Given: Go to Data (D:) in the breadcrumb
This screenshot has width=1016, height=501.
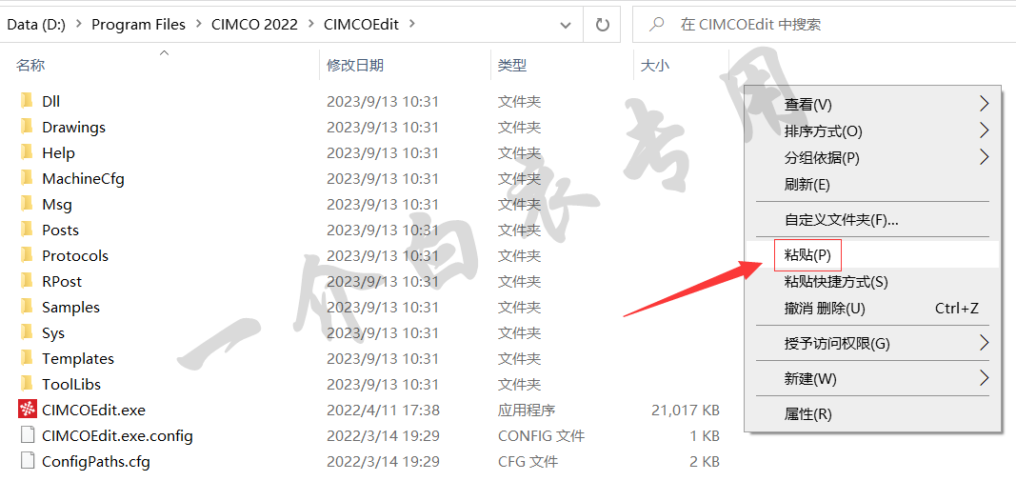Looking at the screenshot, I should click(36, 25).
